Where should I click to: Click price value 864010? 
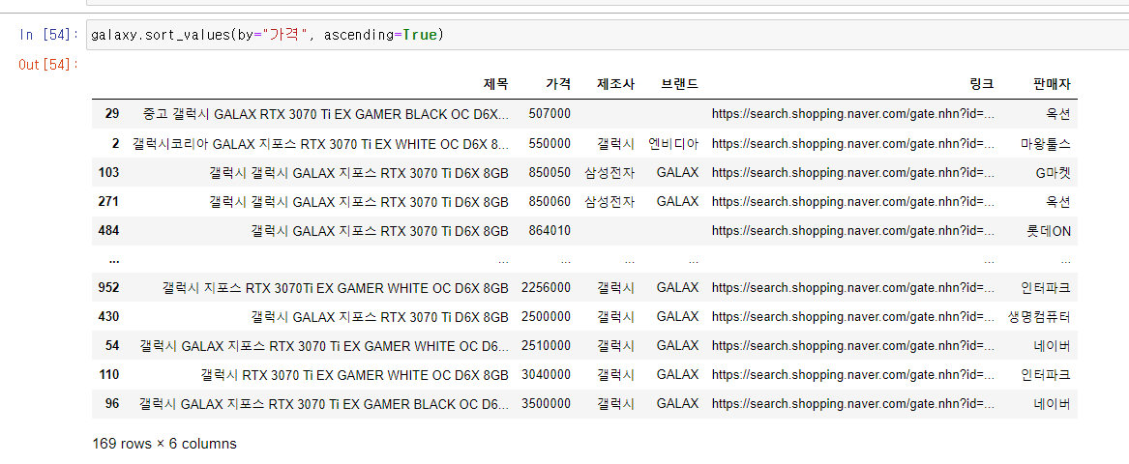pyautogui.click(x=550, y=230)
